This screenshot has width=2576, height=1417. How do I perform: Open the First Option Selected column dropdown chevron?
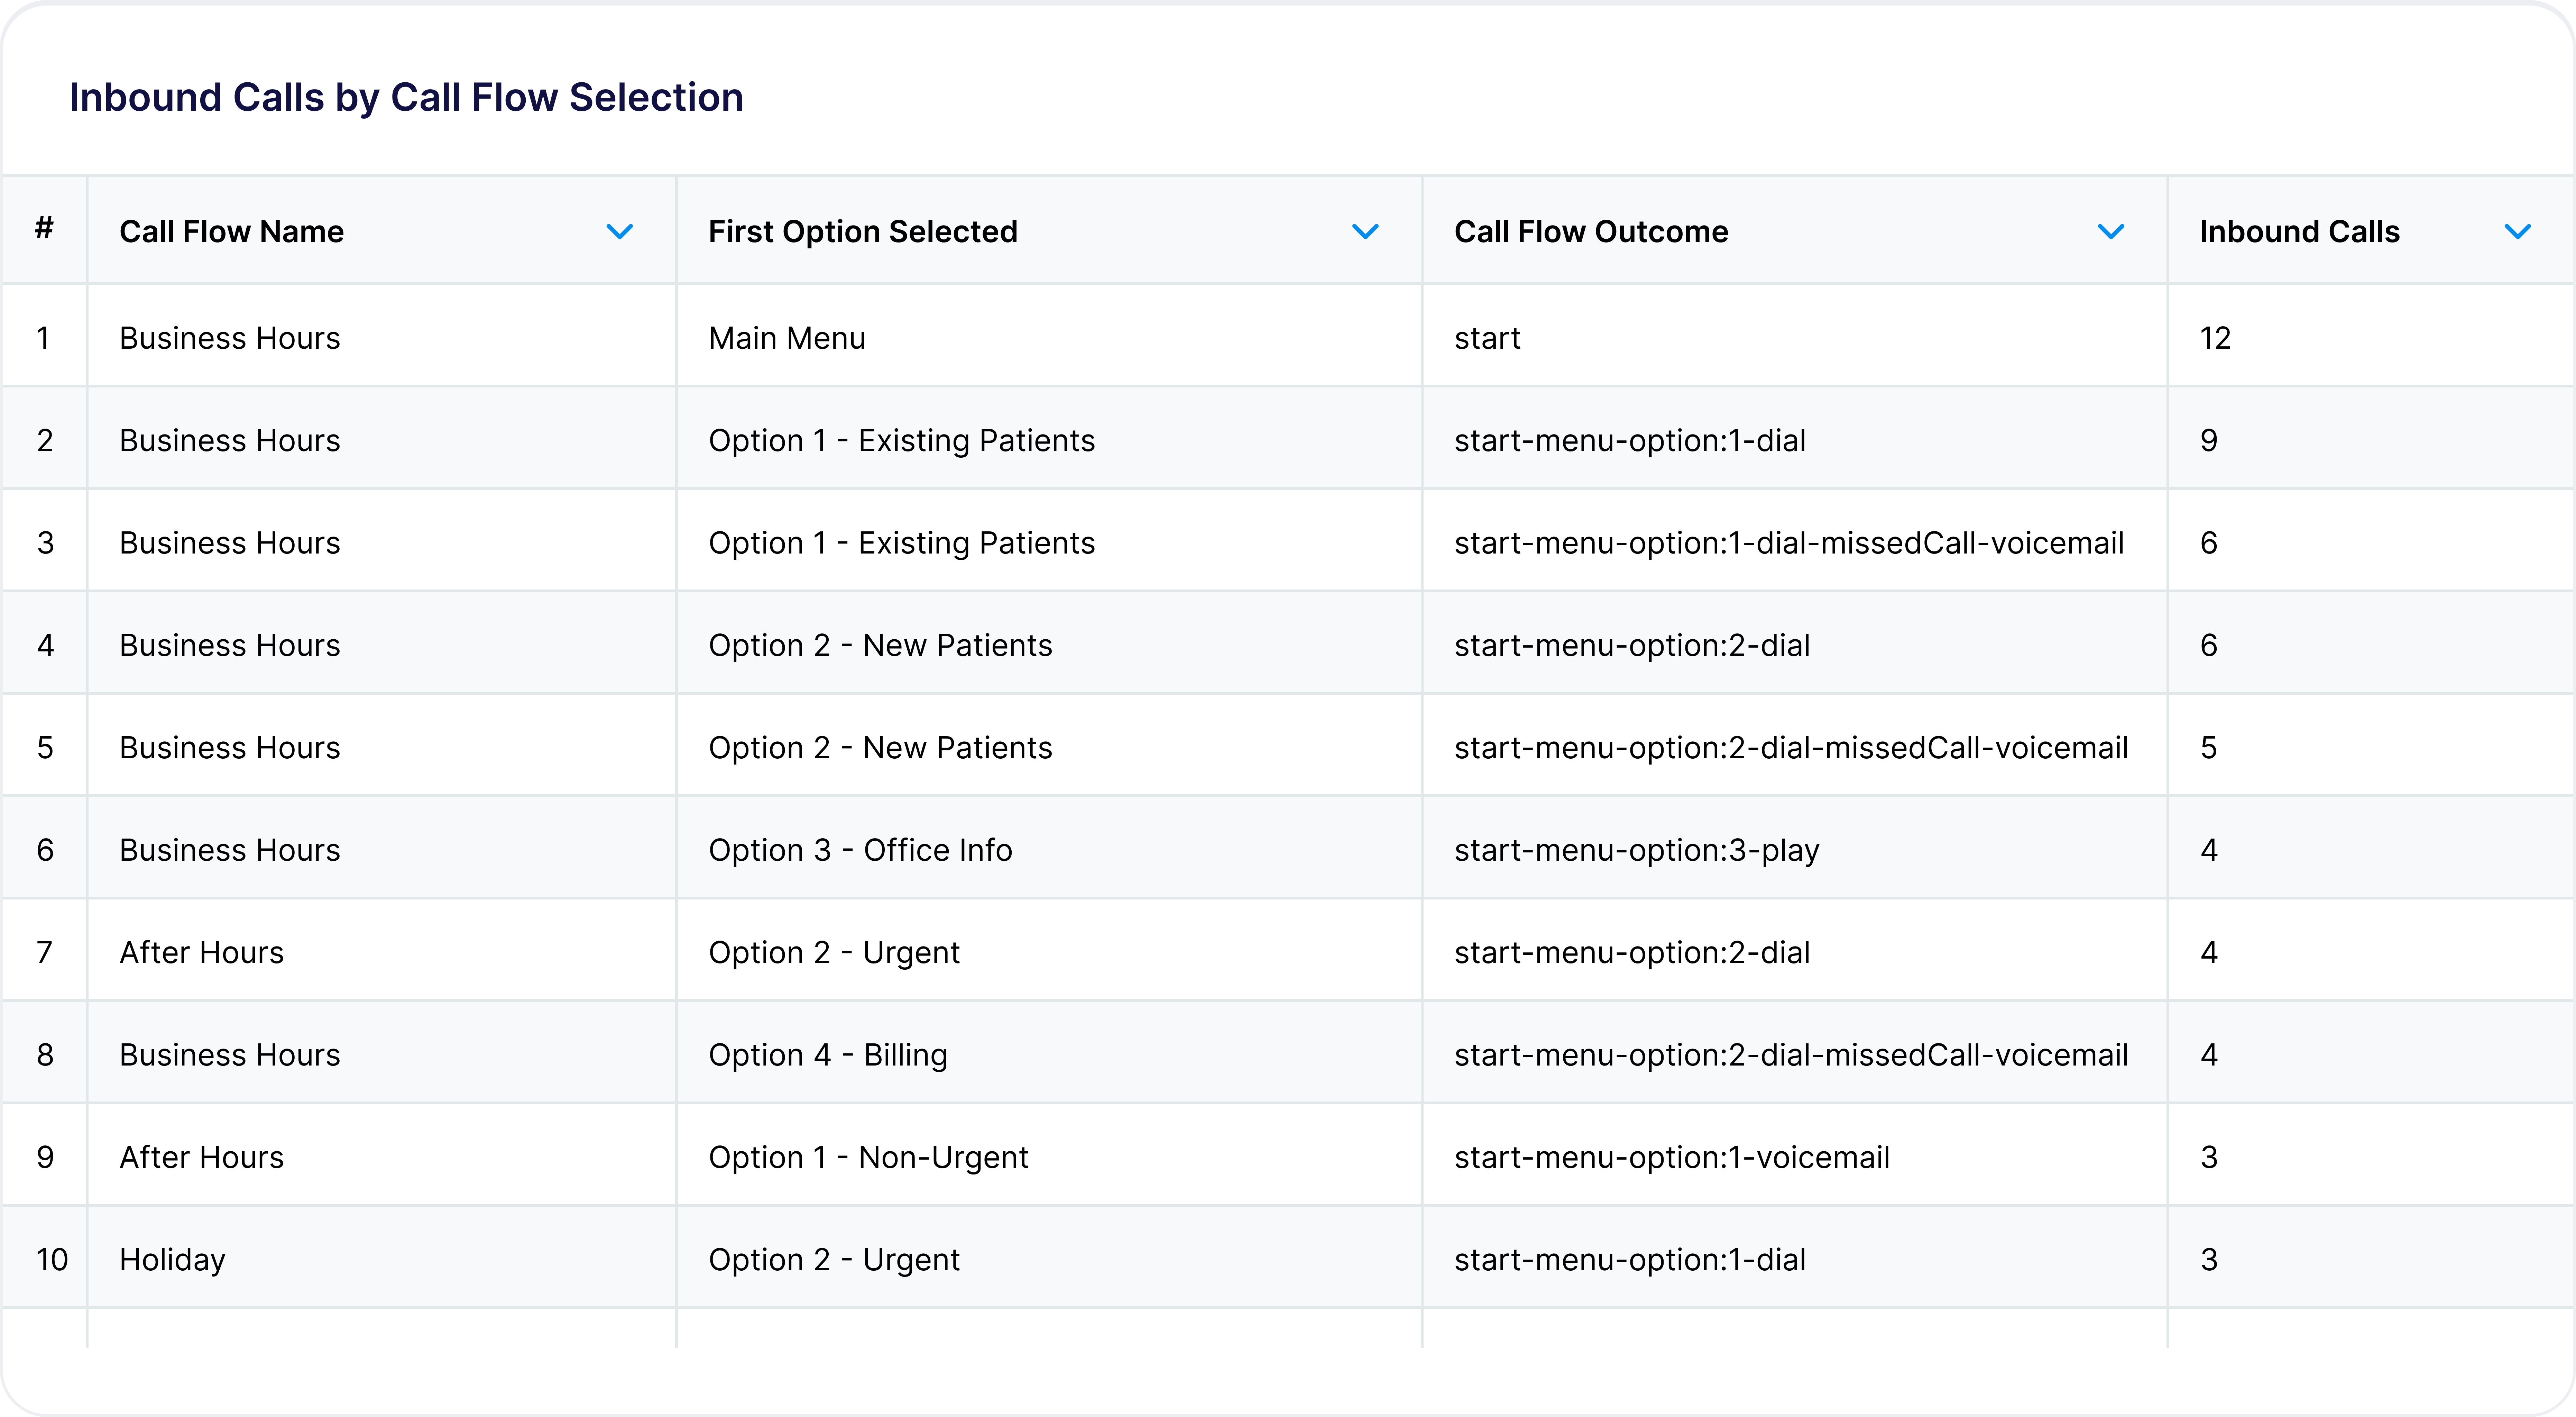(1365, 232)
